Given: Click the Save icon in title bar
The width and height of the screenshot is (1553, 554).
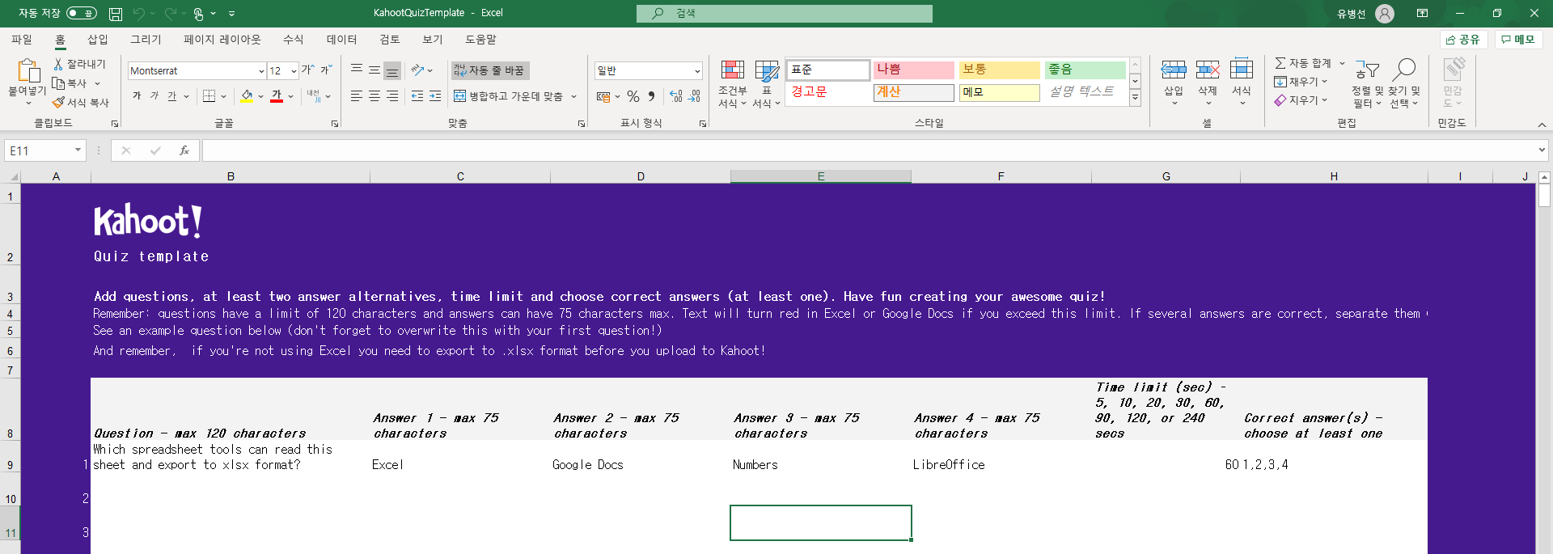Looking at the screenshot, I should coord(116,14).
